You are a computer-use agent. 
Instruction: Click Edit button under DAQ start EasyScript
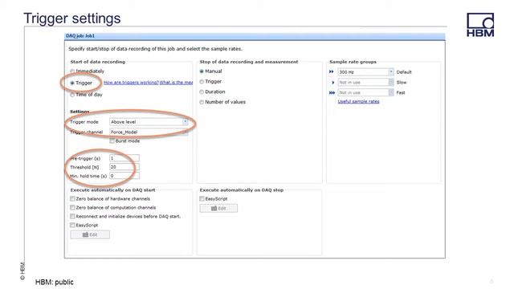(90, 234)
